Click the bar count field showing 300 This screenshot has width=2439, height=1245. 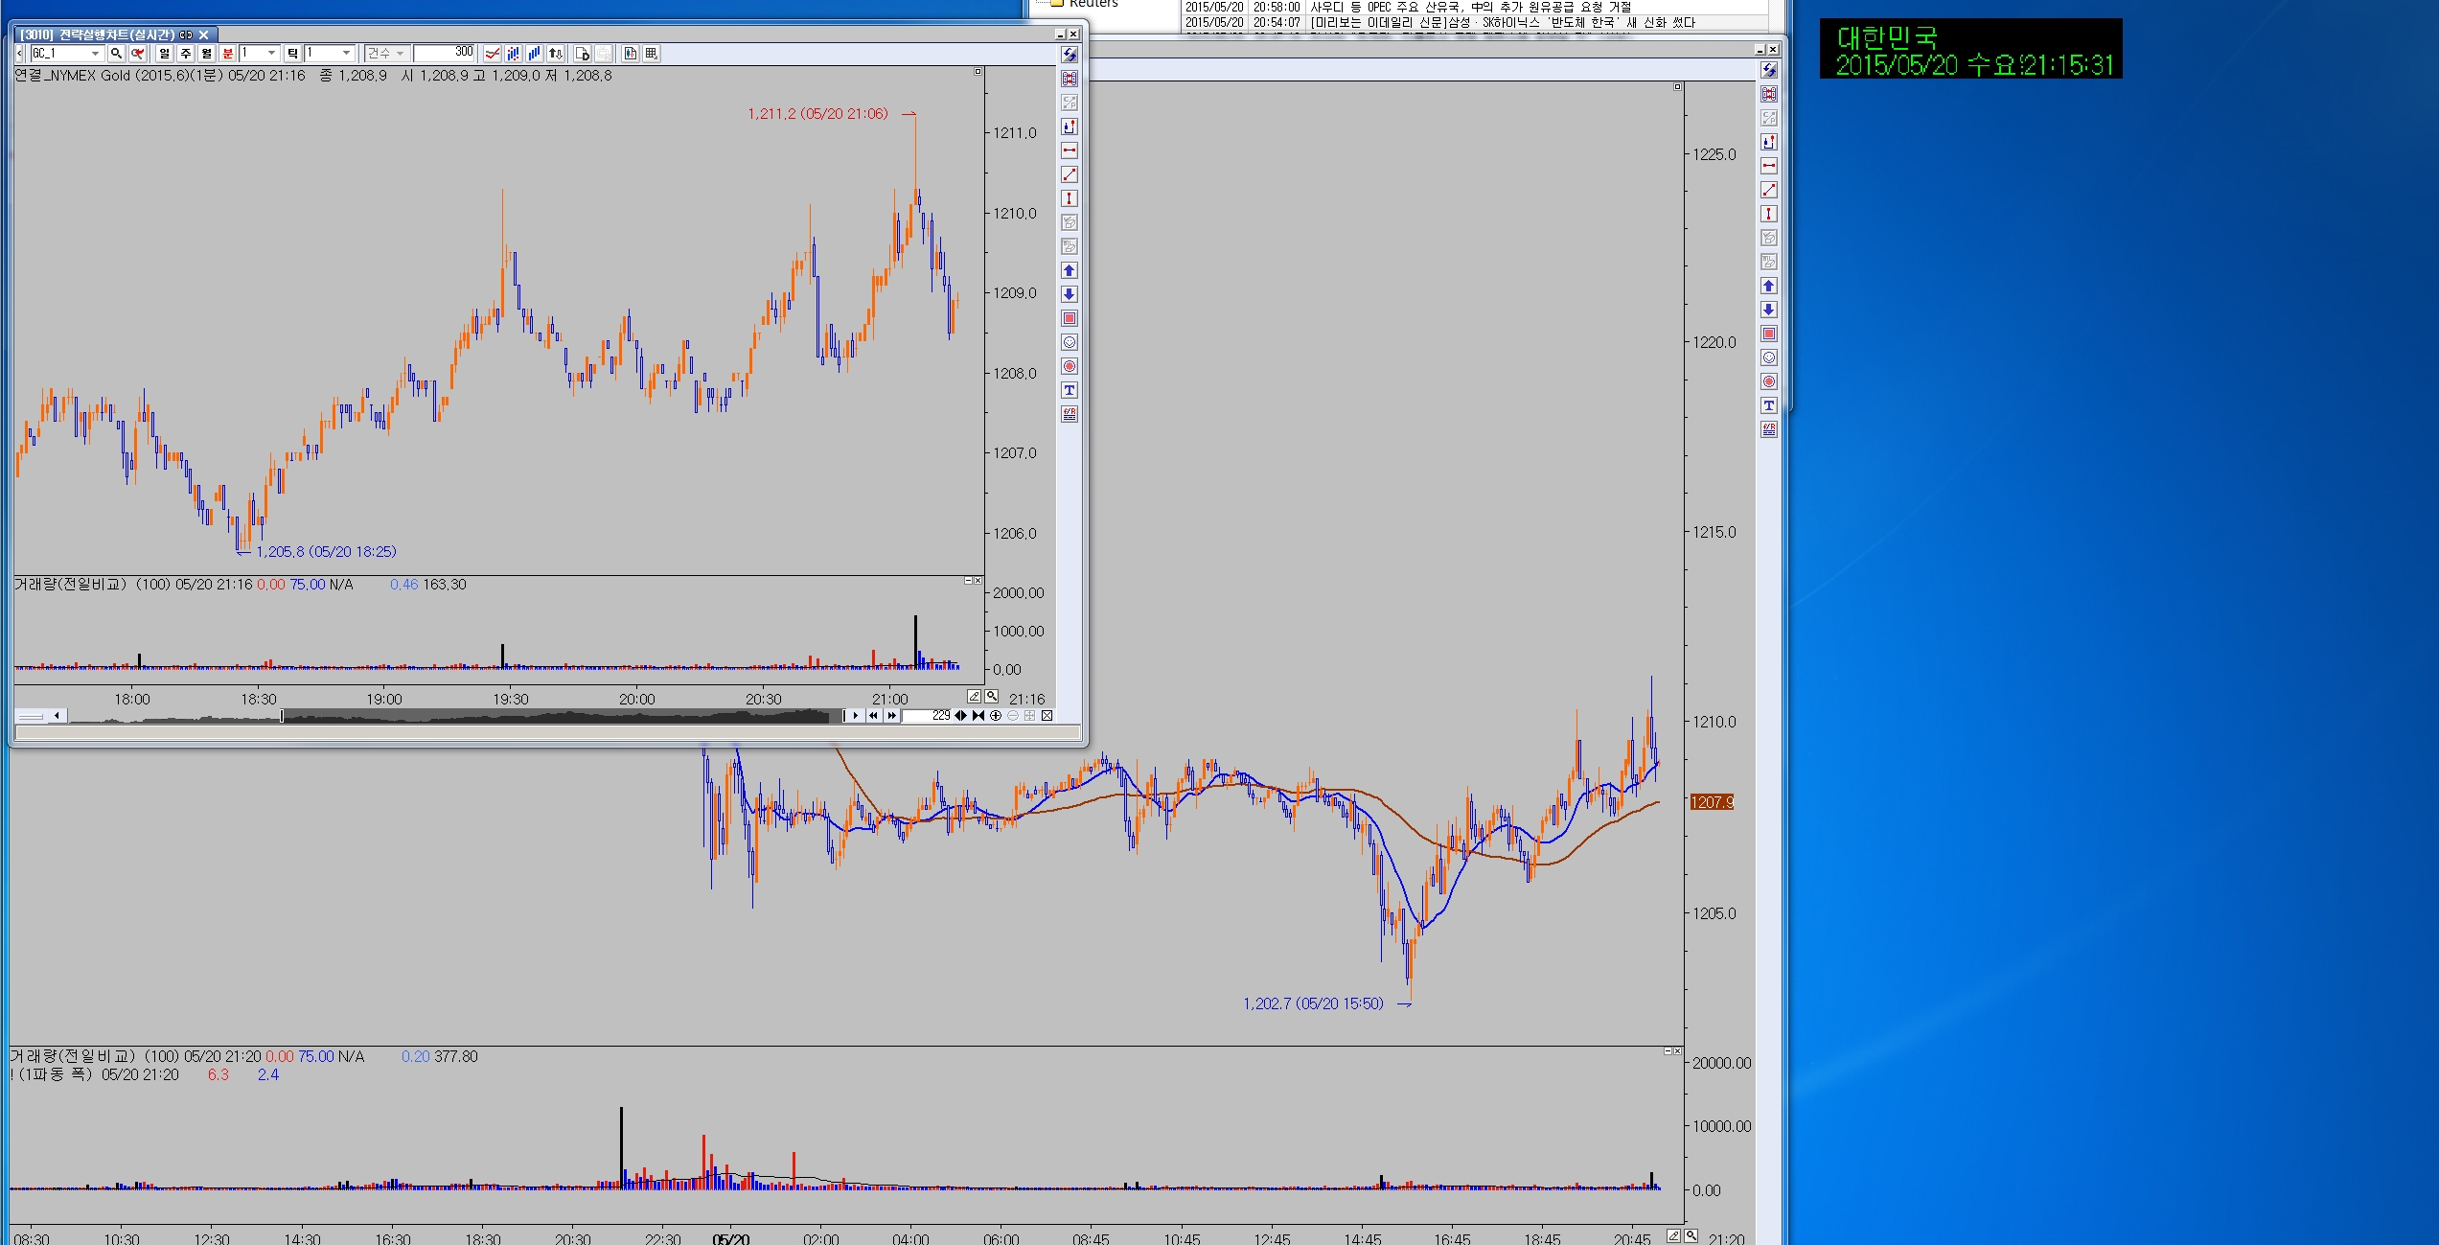click(445, 53)
